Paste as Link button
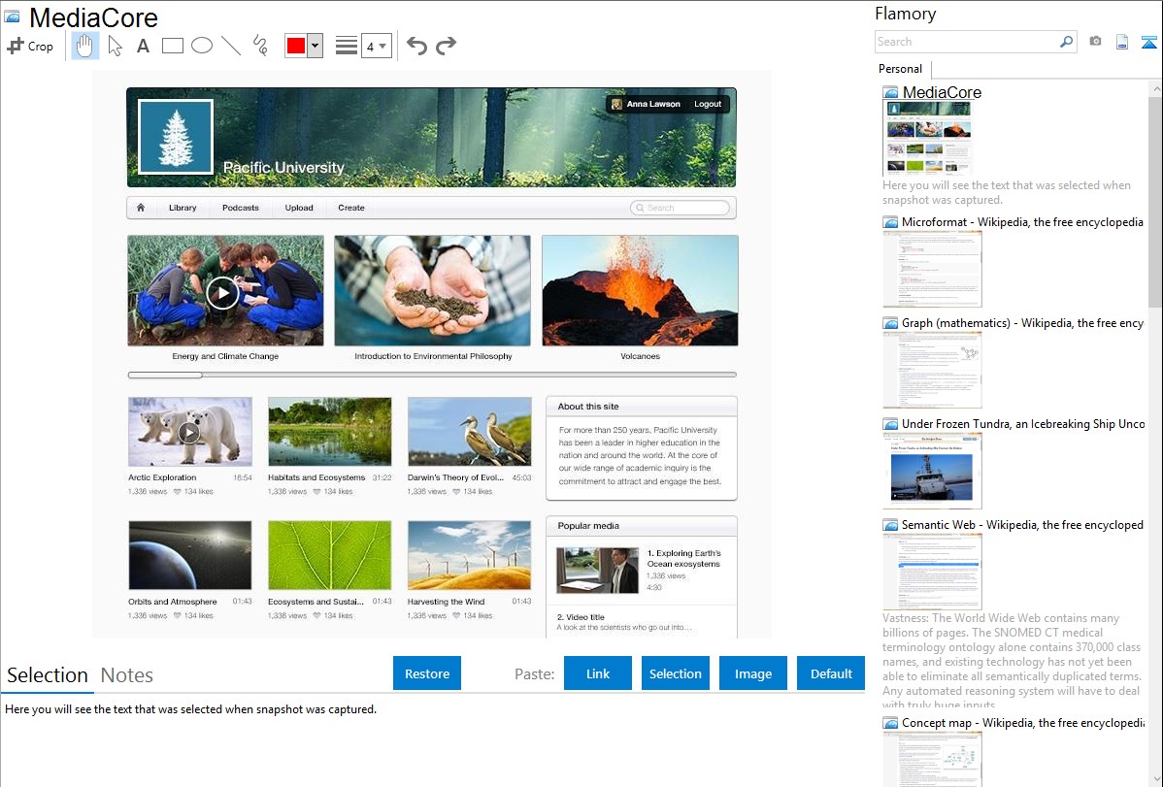This screenshot has height=787, width=1163. 598,673
